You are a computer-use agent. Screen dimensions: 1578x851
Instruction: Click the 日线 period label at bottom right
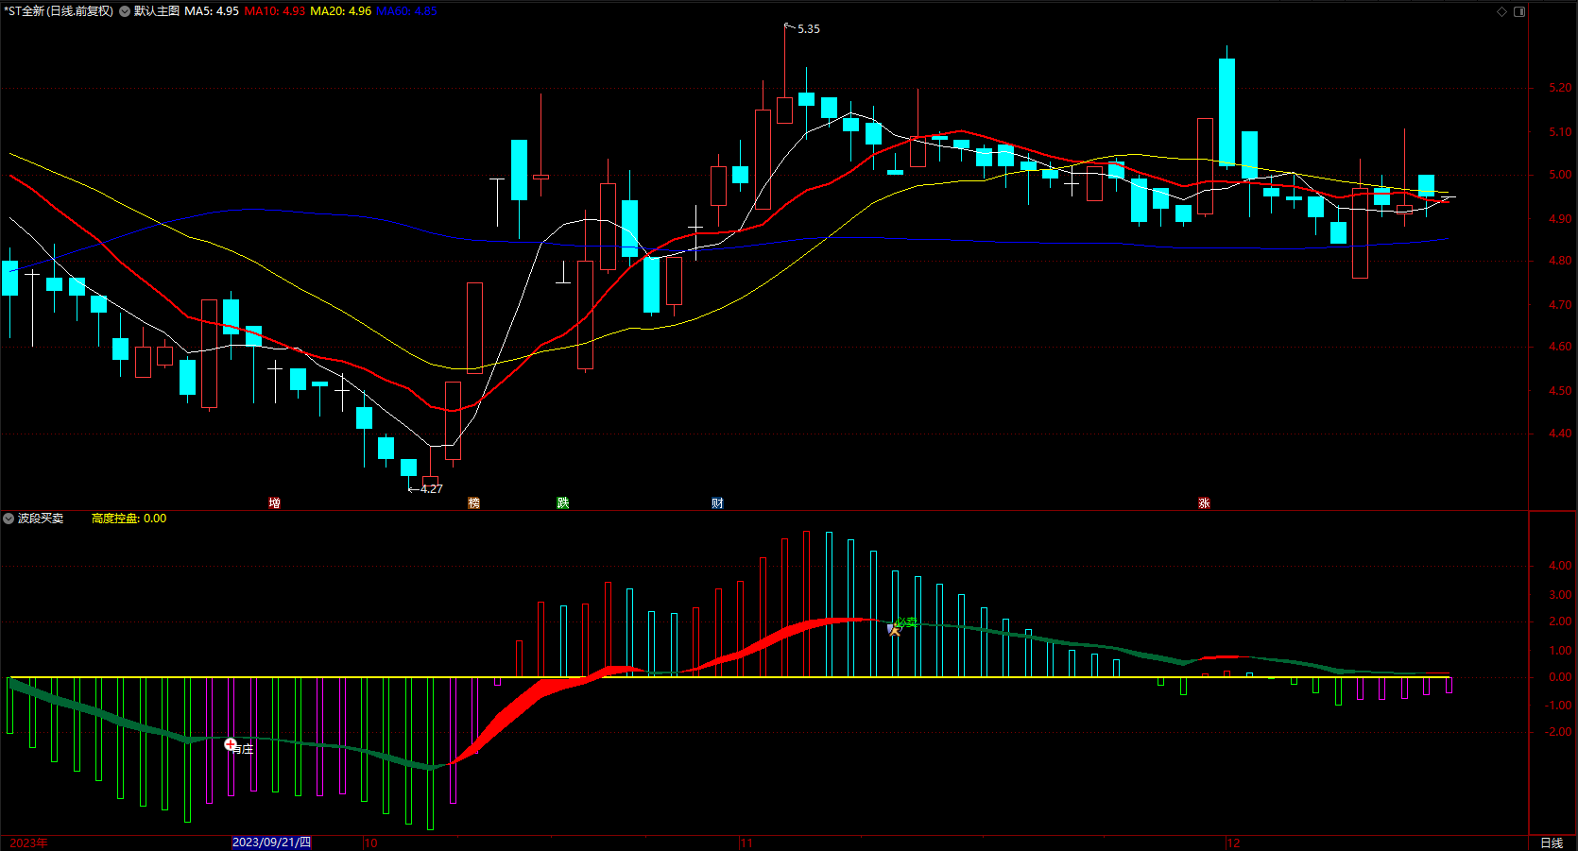click(x=1552, y=843)
